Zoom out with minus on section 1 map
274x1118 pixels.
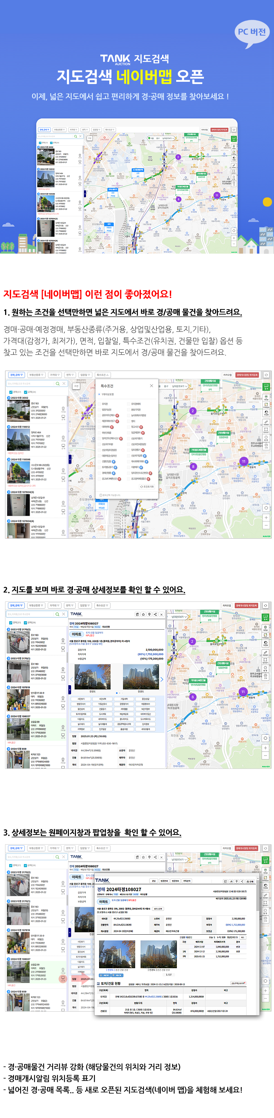pyautogui.click(x=266, y=525)
